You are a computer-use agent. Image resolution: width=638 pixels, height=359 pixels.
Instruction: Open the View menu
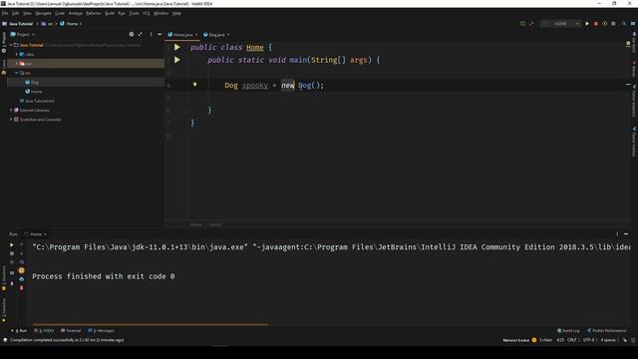[27, 13]
